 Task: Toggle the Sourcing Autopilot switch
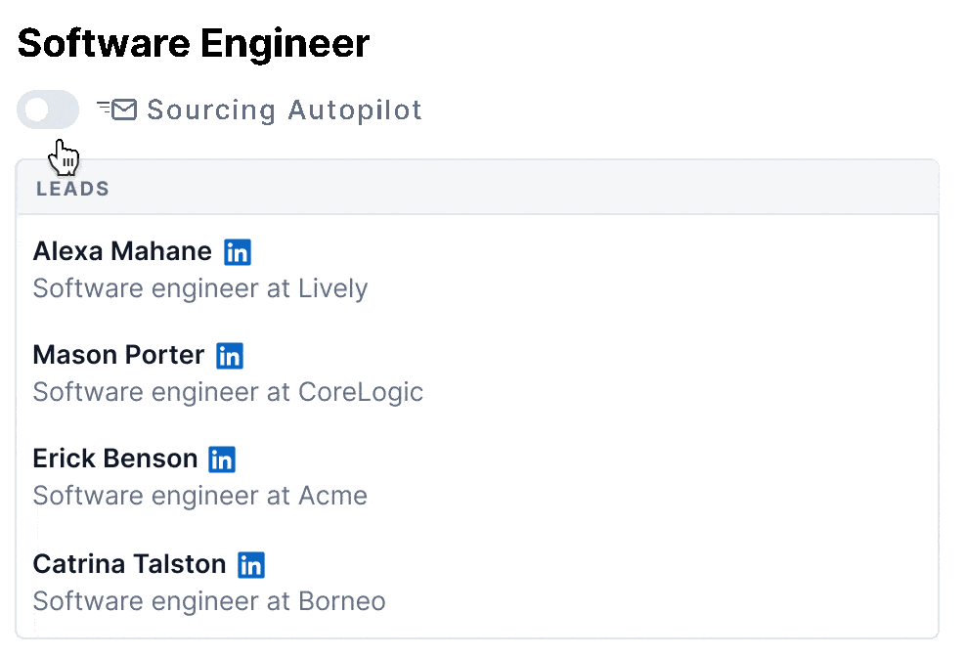[48, 109]
